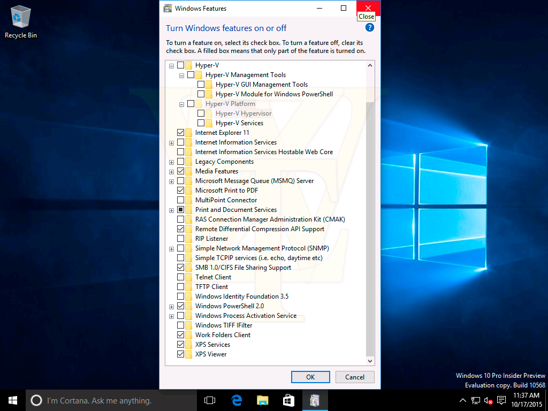The image size is (548, 411).
Task: Click the blue help question mark icon
Action: (x=369, y=28)
